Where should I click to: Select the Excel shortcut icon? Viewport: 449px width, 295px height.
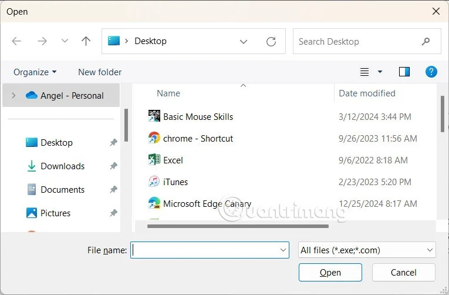pos(154,160)
